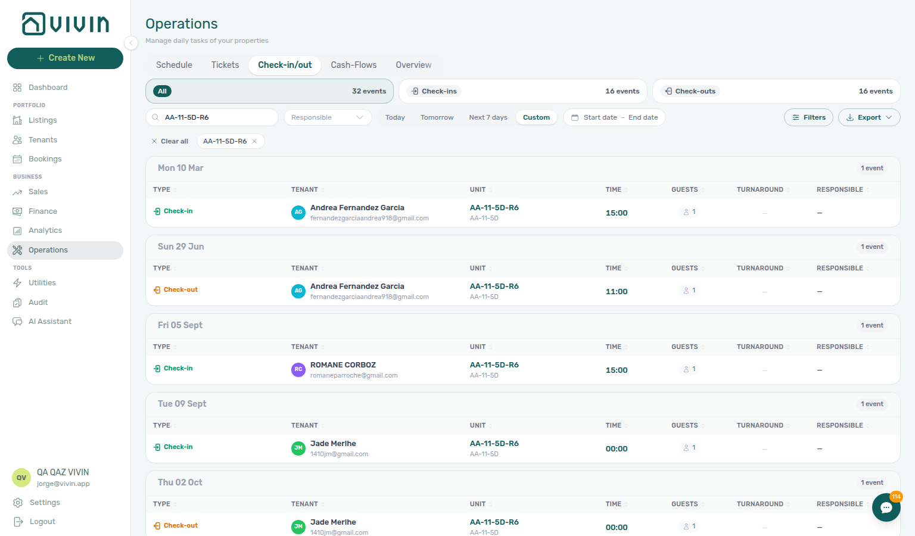This screenshot has height=536, width=915.
Task: Filter by Check-ins events
Action: coord(523,91)
